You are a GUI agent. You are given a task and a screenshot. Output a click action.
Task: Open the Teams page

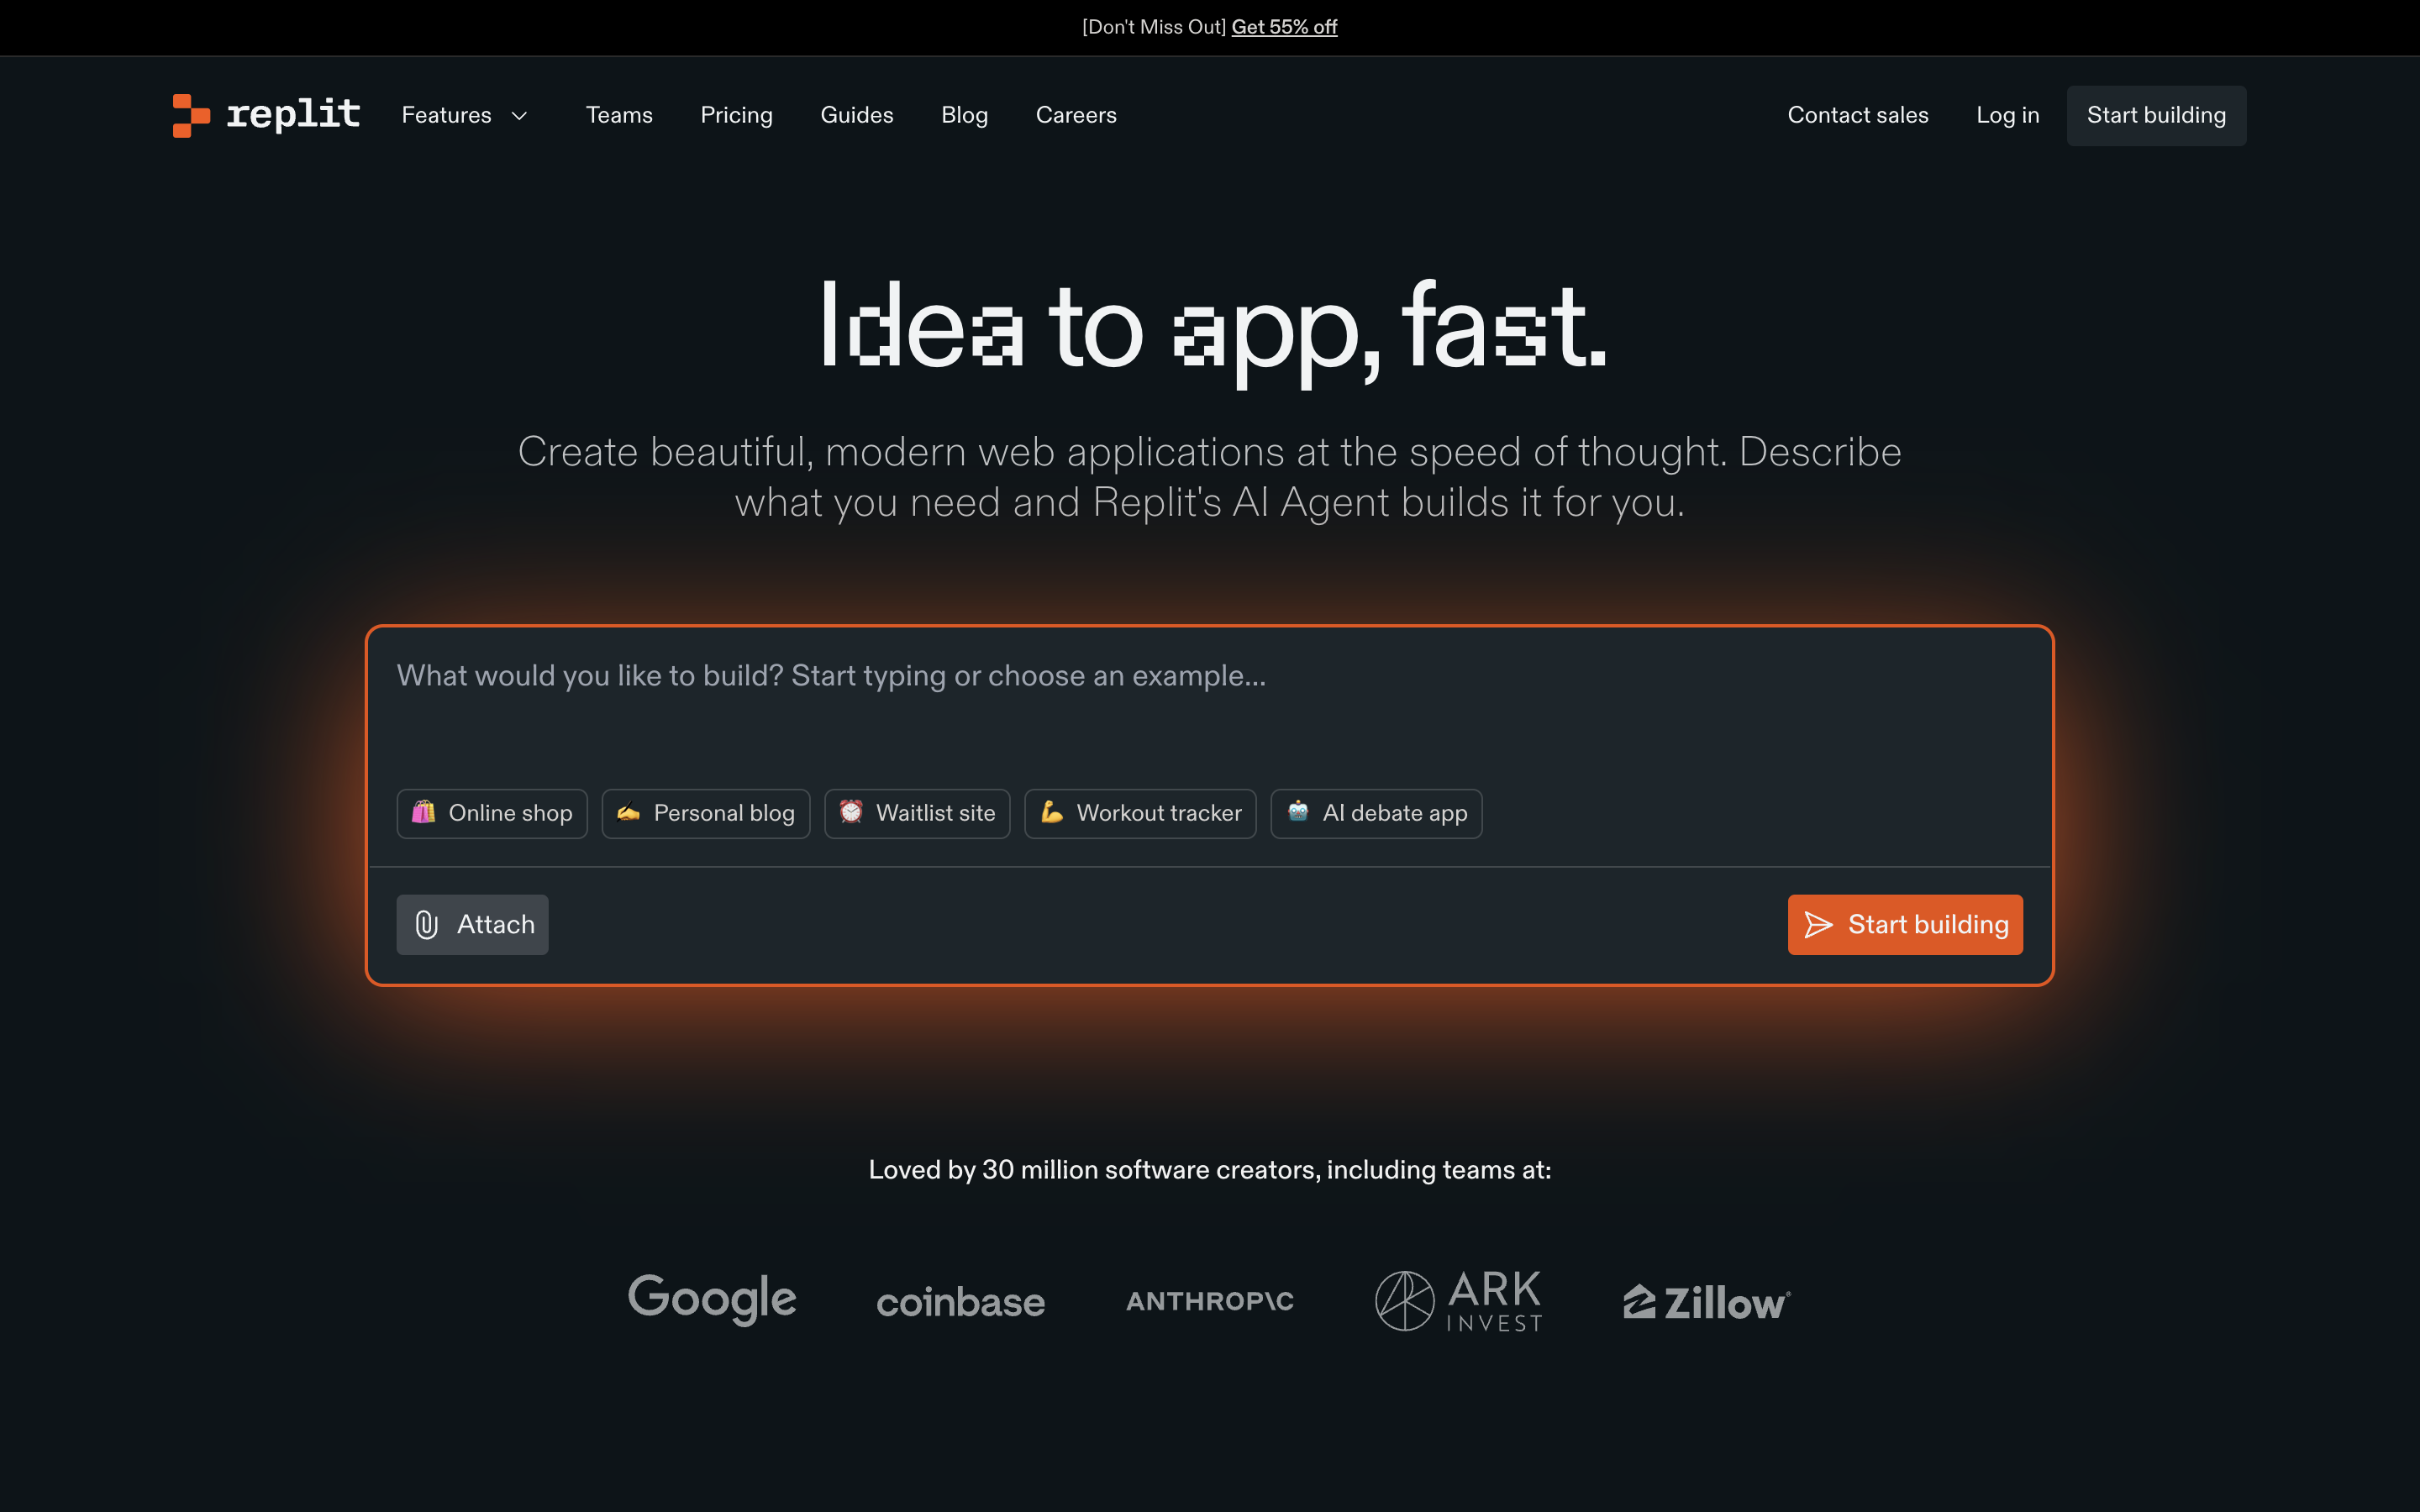(x=619, y=115)
